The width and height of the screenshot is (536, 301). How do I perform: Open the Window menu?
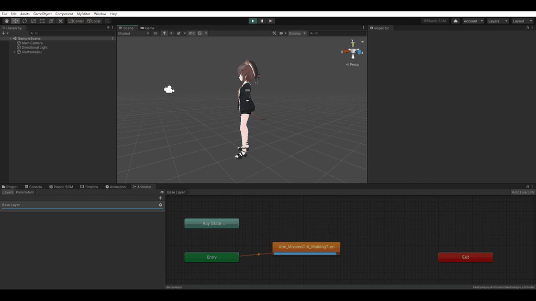pyautogui.click(x=99, y=14)
